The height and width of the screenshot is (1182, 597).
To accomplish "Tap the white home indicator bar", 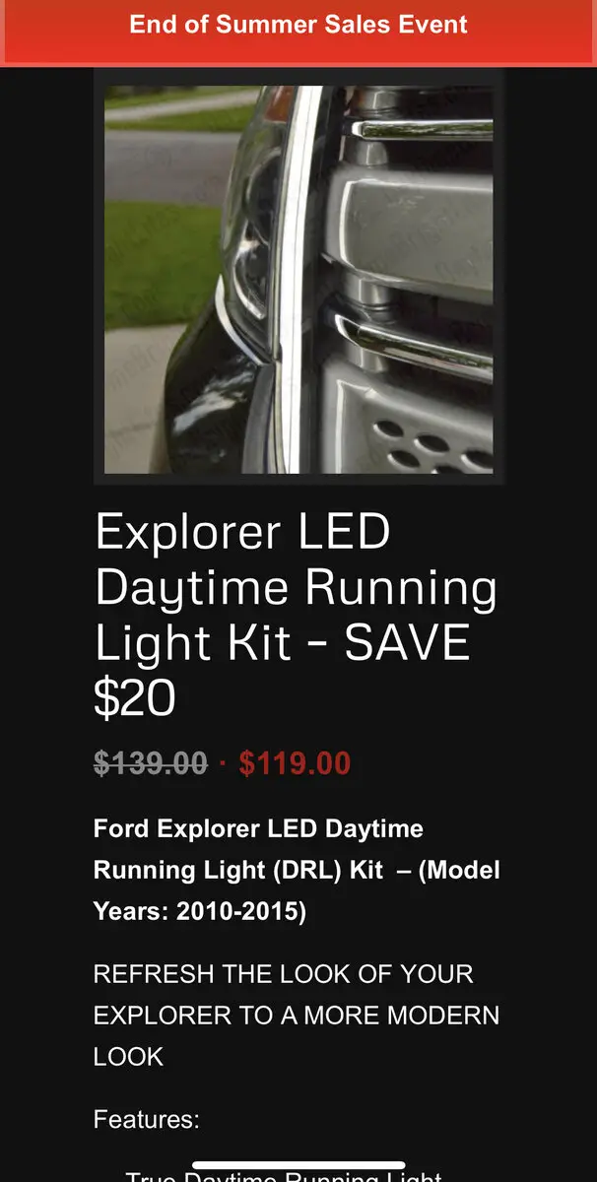I will coord(298,1166).
